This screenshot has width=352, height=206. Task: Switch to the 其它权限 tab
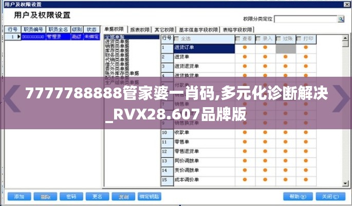[164, 30]
